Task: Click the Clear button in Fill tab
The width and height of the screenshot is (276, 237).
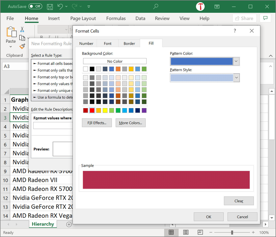Action: [239, 201]
